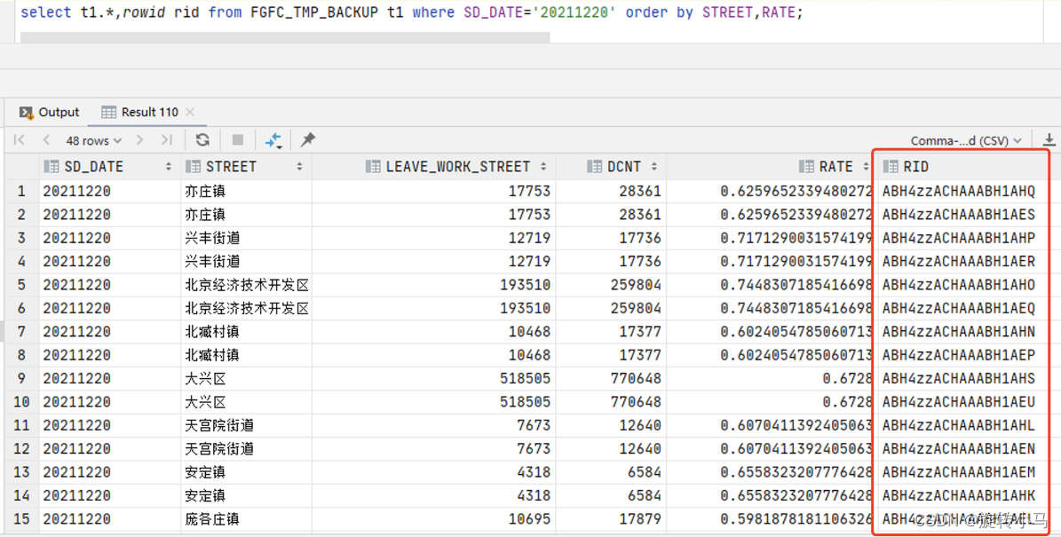Viewport: 1061px width, 537px height.
Task: Switch to the Output tab
Action: click(50, 112)
